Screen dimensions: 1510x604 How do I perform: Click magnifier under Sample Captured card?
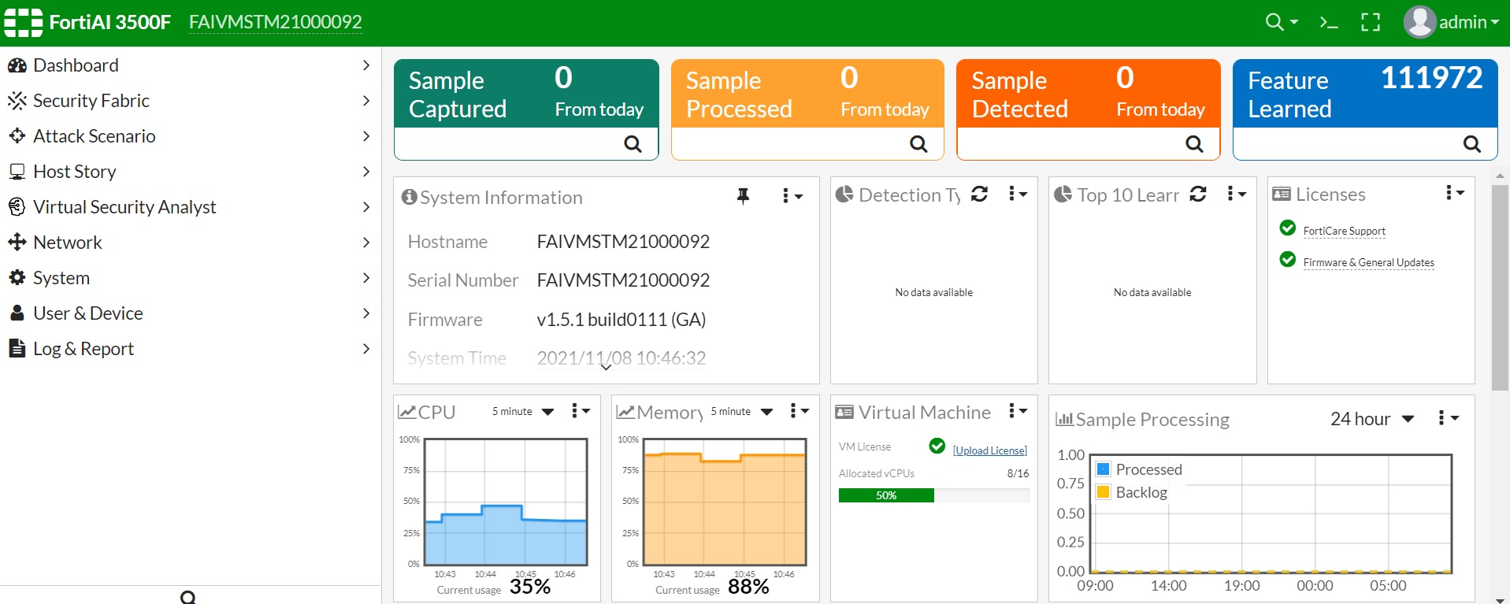click(633, 144)
